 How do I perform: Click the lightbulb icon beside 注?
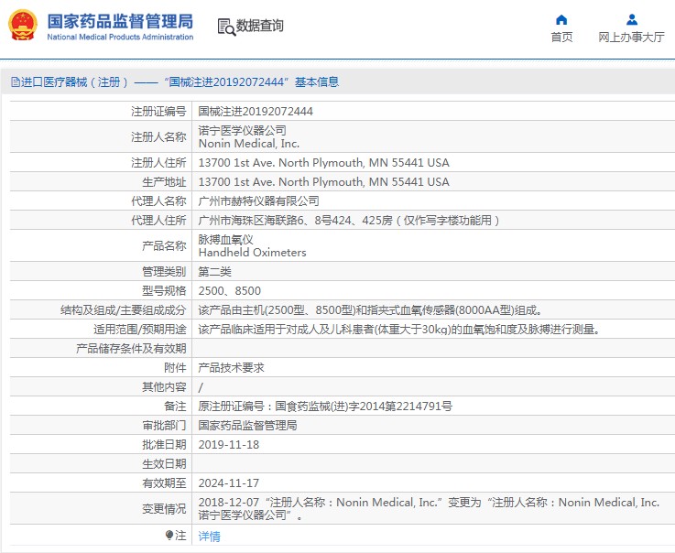click(169, 535)
